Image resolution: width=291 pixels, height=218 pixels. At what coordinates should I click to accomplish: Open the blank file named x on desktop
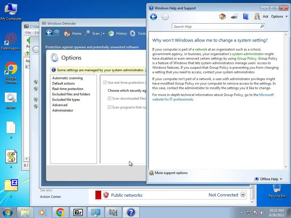click(11, 130)
